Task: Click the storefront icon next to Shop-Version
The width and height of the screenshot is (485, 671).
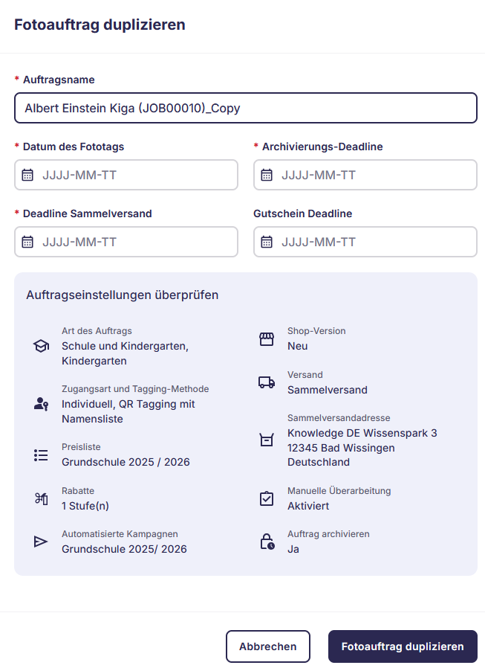Action: [266, 338]
